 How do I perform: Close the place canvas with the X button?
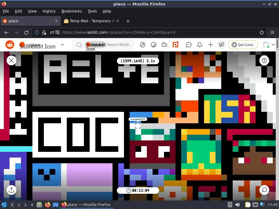click(x=11, y=60)
